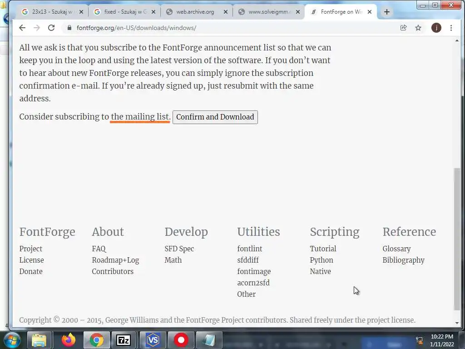Open the Other utilities link

click(247, 294)
